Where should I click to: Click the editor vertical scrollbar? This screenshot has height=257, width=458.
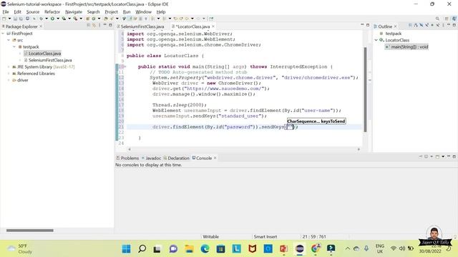click(365, 89)
